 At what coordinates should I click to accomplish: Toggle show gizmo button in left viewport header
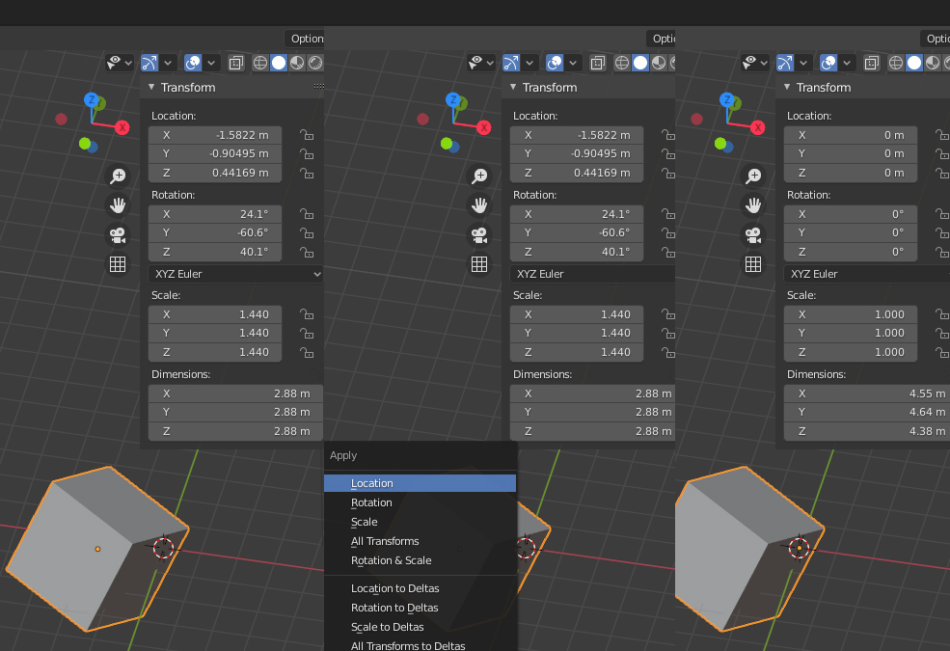149,63
